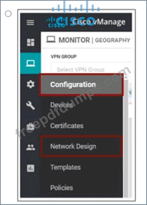Choose Certificates from the Configuration menu
Image resolution: width=147 pixels, height=205 pixels.
tap(67, 126)
